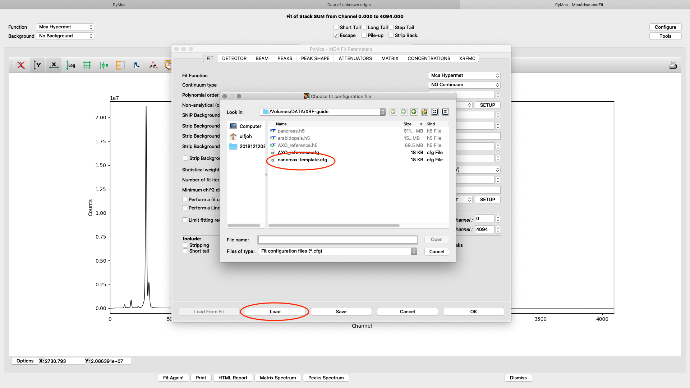This screenshot has height=388, width=690.
Task: Click icon of AXO_reference.h5 file
Action: tap(273, 145)
